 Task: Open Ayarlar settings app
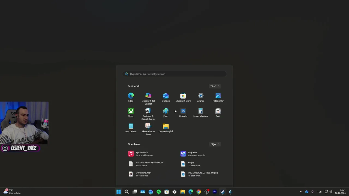tap(201, 97)
